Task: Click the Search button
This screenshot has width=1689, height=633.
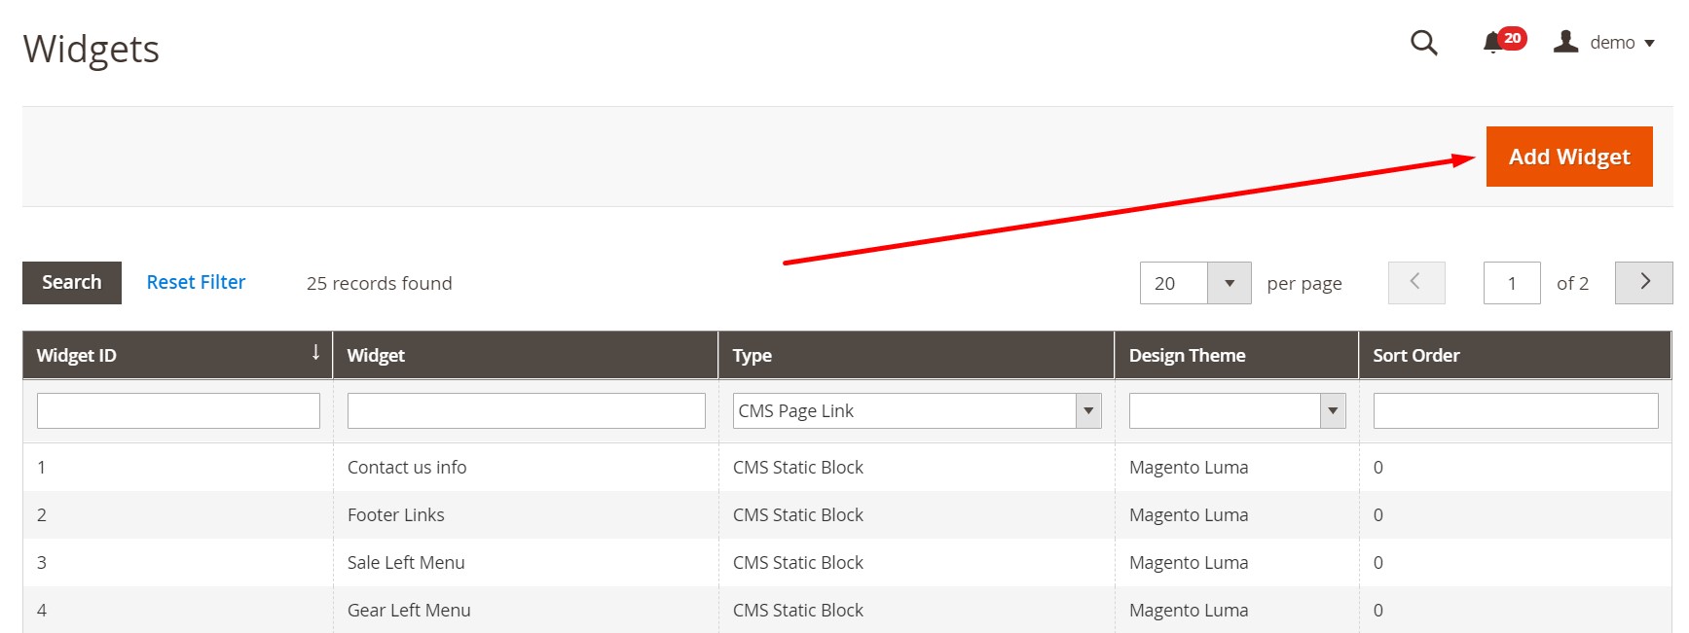Action: [x=72, y=283]
